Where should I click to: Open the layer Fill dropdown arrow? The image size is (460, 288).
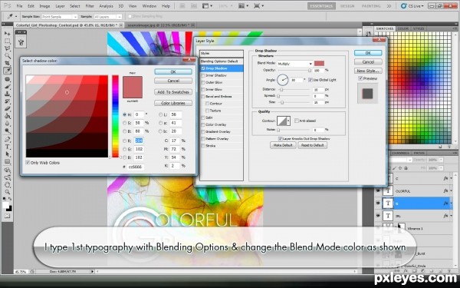[x=441, y=168]
